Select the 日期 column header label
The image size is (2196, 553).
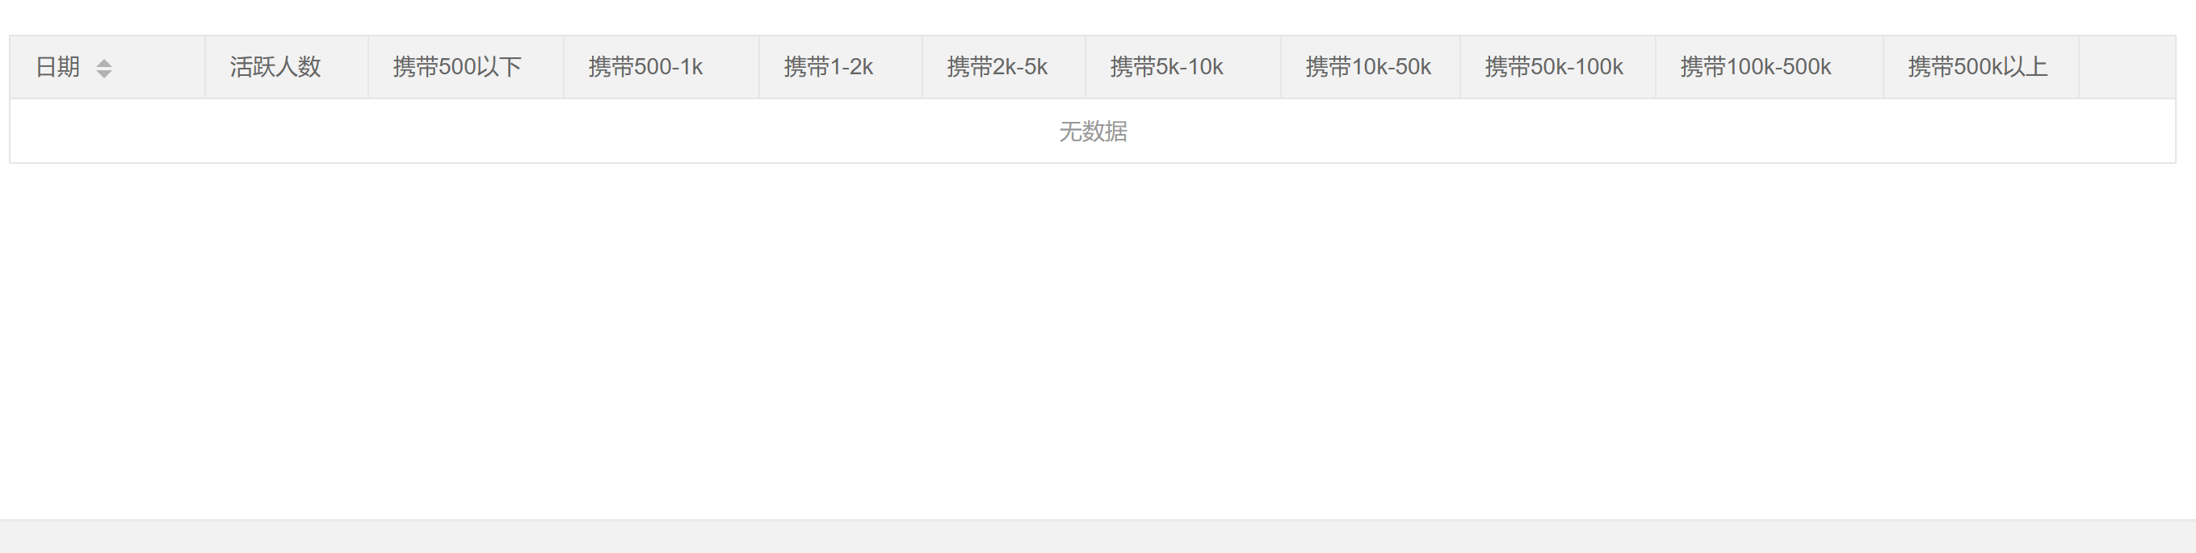click(58, 66)
